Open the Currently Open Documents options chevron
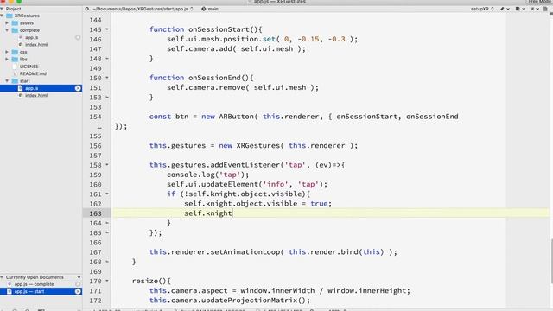Image resolution: width=553 pixels, height=311 pixels. [79, 277]
